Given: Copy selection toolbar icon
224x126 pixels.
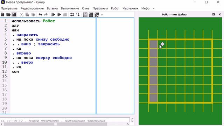Looking at the screenshot, I should coord(27,15).
